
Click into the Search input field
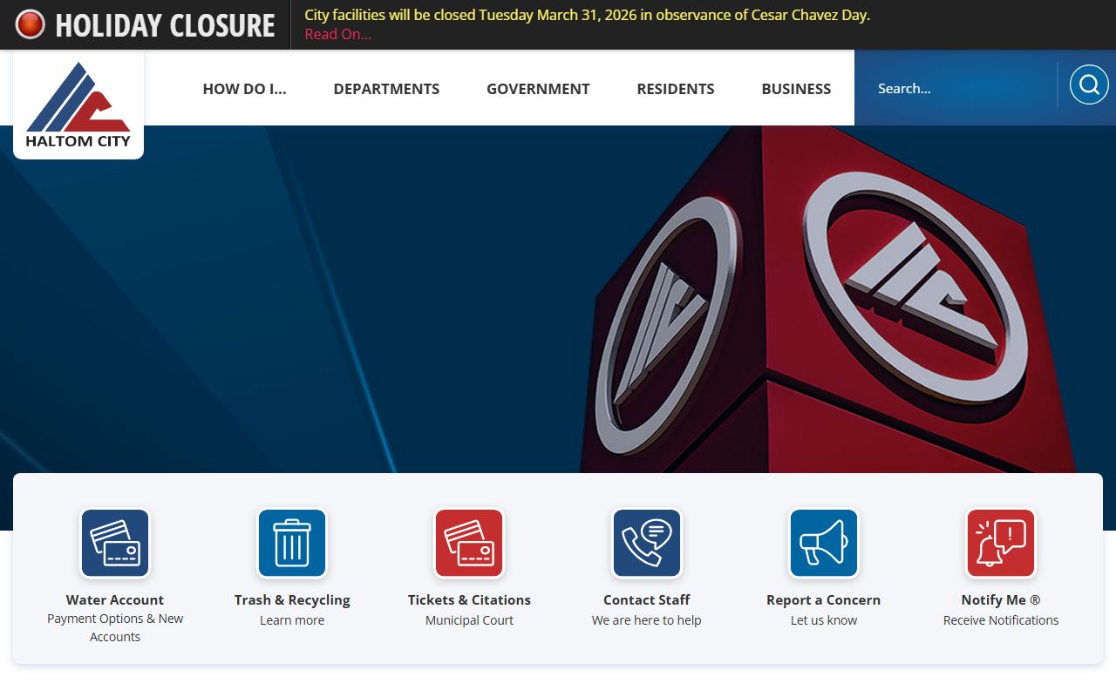coord(959,88)
